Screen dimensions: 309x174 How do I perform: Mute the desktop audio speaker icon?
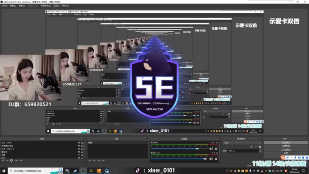tap(211, 149)
